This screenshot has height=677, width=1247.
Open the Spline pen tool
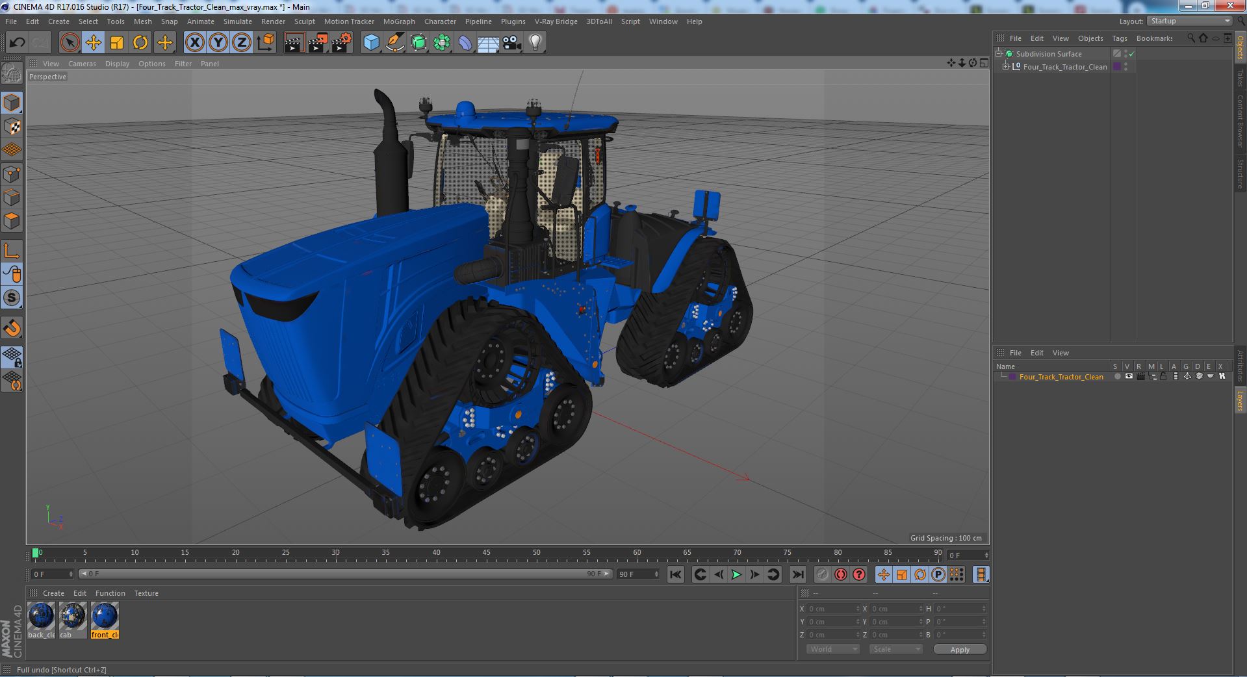click(x=394, y=43)
